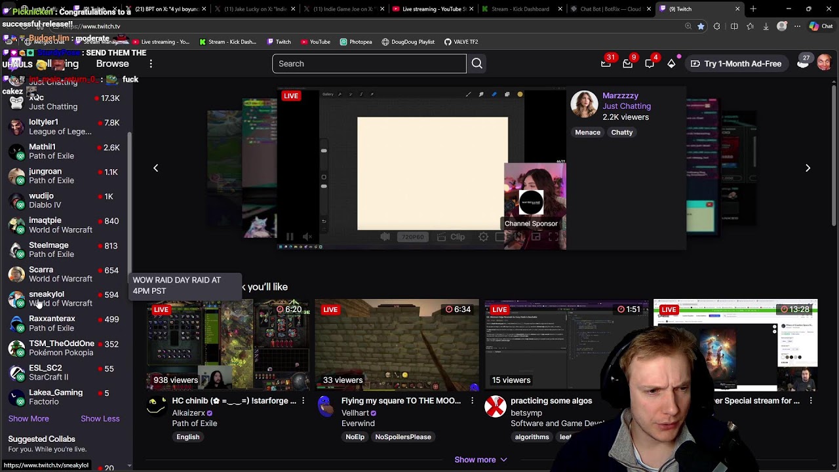Open loltyler1 in followed channels
839x472 pixels.
point(64,127)
